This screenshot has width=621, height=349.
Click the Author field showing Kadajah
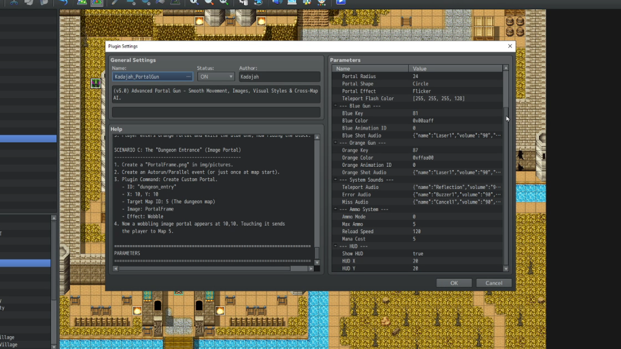[x=279, y=77]
